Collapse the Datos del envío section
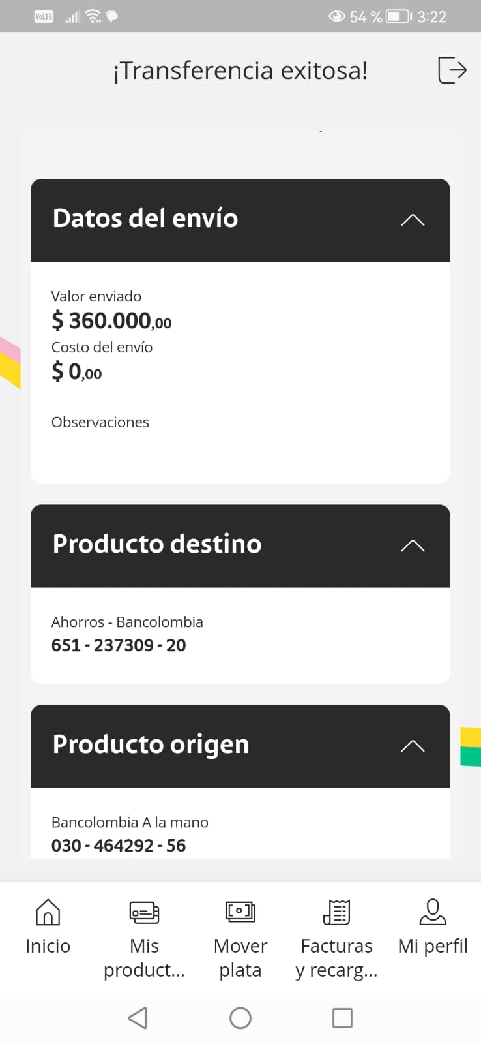The width and height of the screenshot is (481, 1044). click(x=413, y=220)
